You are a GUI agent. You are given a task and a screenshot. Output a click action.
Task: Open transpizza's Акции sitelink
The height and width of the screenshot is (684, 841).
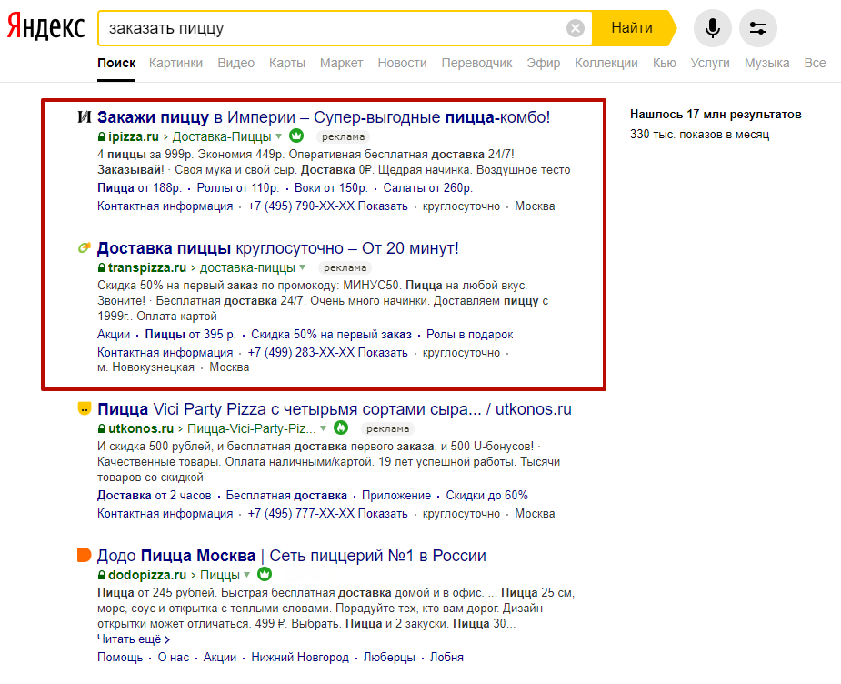[114, 335]
